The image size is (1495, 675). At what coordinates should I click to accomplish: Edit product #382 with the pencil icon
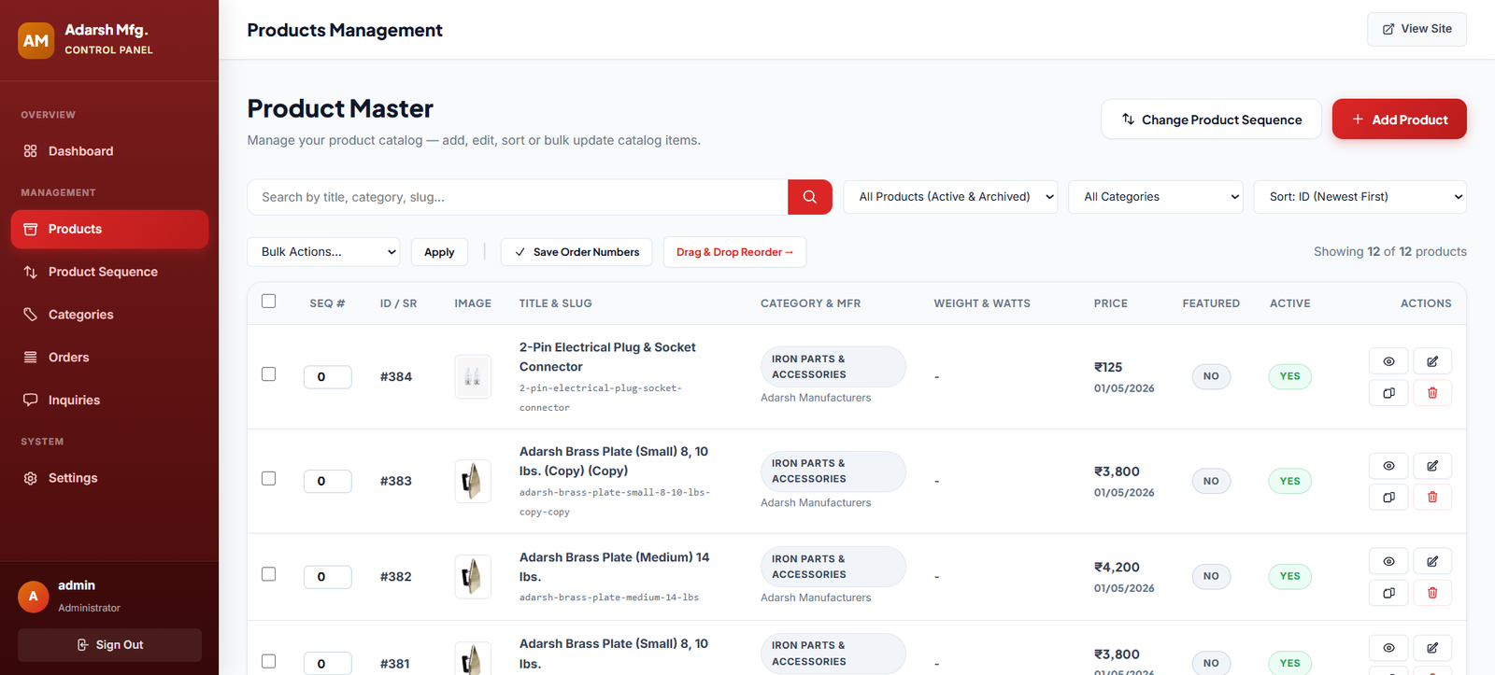coord(1432,561)
